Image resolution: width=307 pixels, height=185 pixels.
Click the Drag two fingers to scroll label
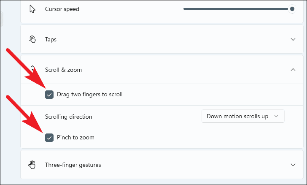click(x=90, y=95)
